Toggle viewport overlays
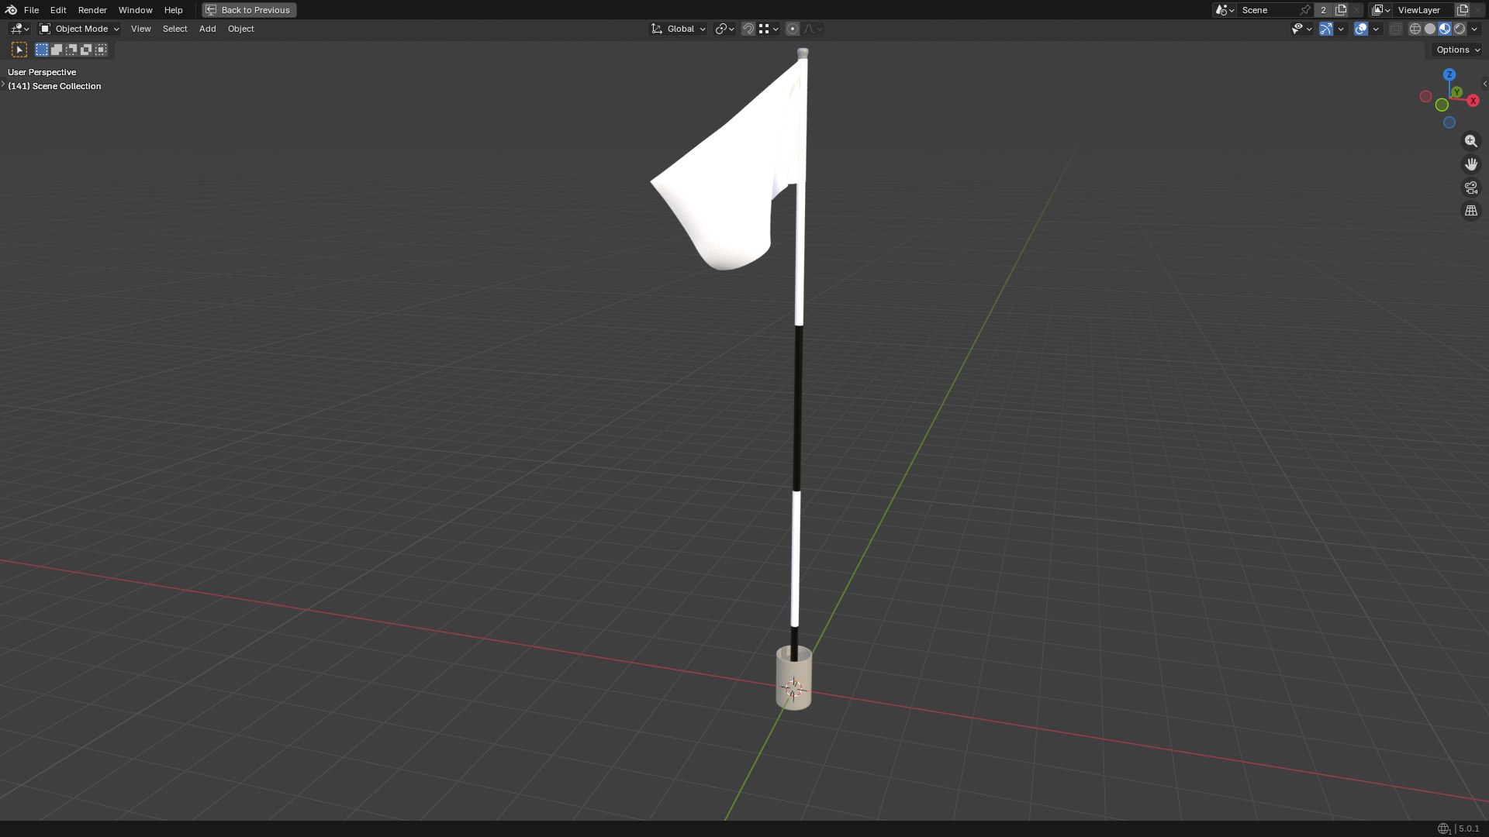 1361,29
